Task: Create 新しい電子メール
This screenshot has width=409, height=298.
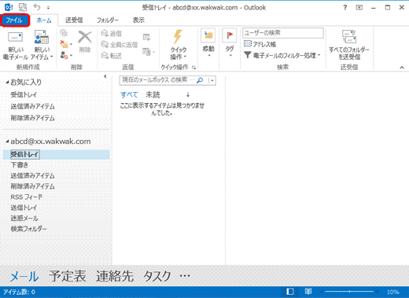Action: (16, 46)
